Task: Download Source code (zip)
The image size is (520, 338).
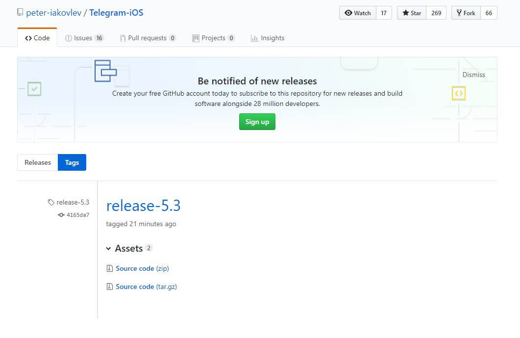Action: [142, 268]
